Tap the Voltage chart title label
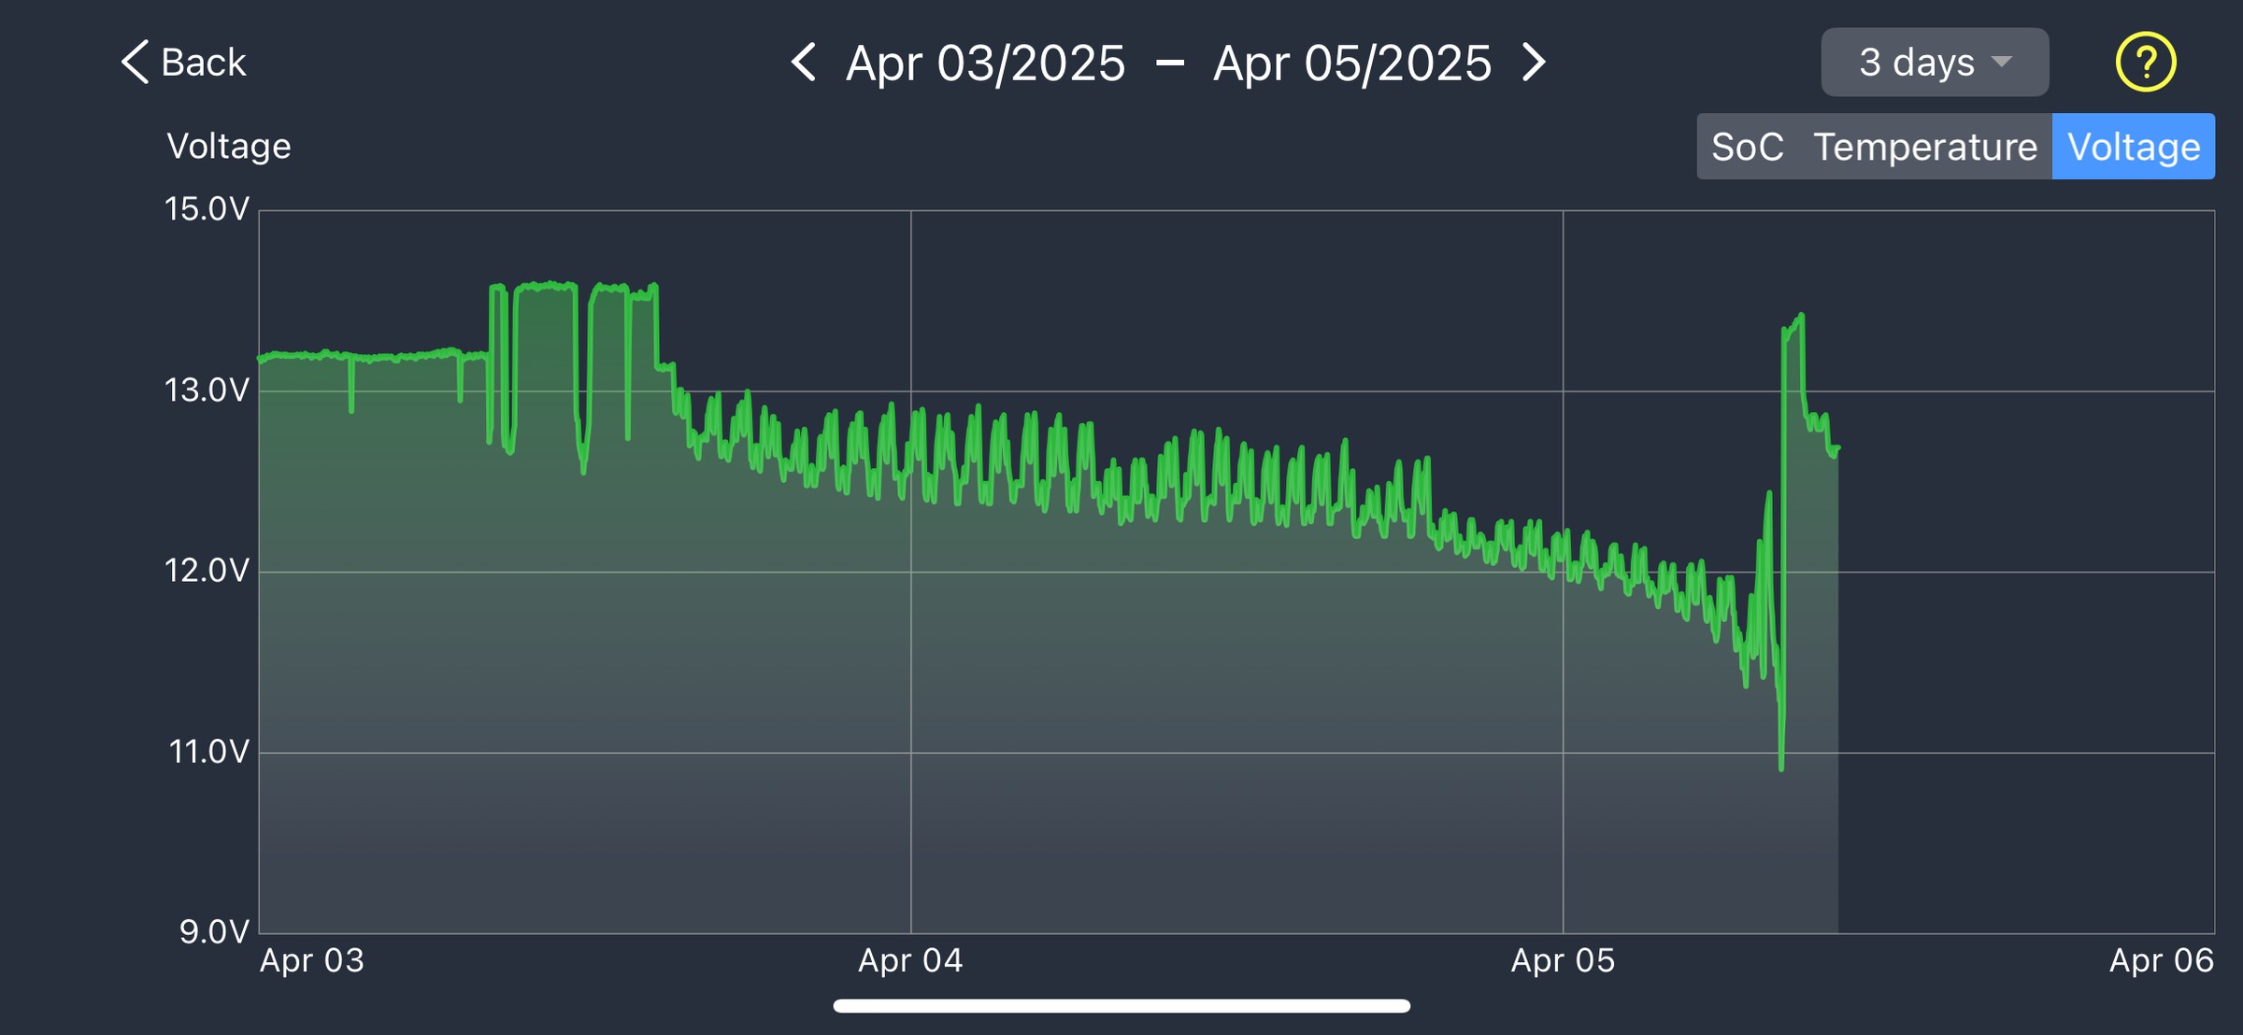2243x1035 pixels. pos(229,147)
